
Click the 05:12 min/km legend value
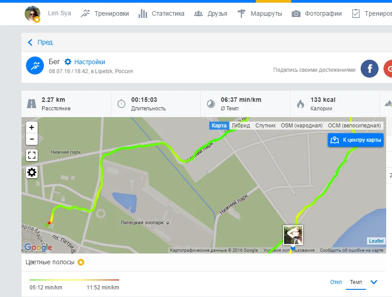[x=46, y=288]
